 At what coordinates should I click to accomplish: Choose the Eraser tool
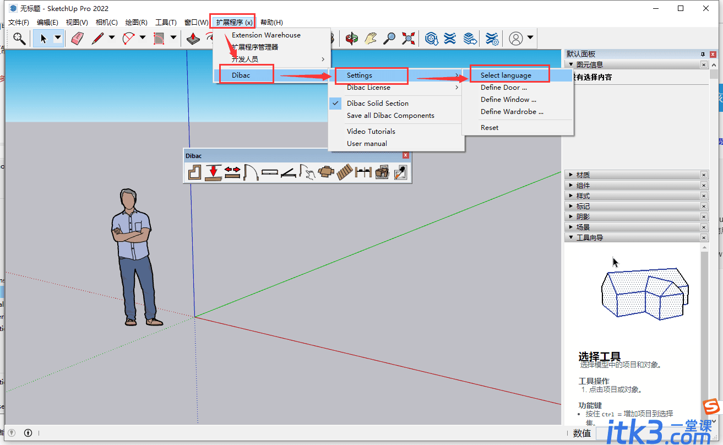(77, 38)
